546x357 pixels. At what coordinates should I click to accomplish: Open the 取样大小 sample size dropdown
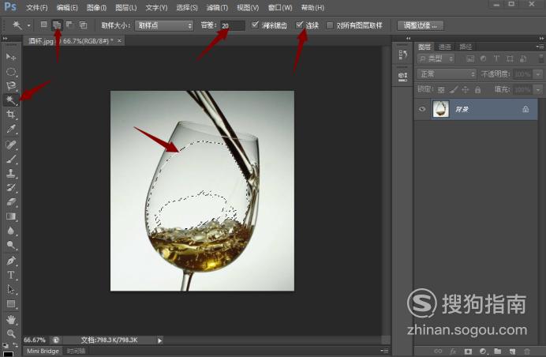[x=164, y=25]
